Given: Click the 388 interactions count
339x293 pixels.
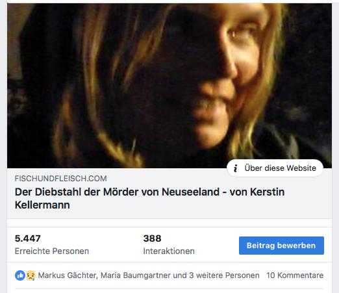Looking at the screenshot, I should click(152, 238).
